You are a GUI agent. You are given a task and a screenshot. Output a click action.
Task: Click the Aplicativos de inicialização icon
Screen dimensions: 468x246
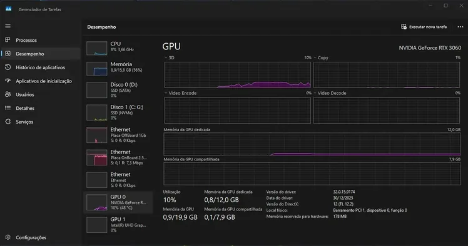pos(8,81)
